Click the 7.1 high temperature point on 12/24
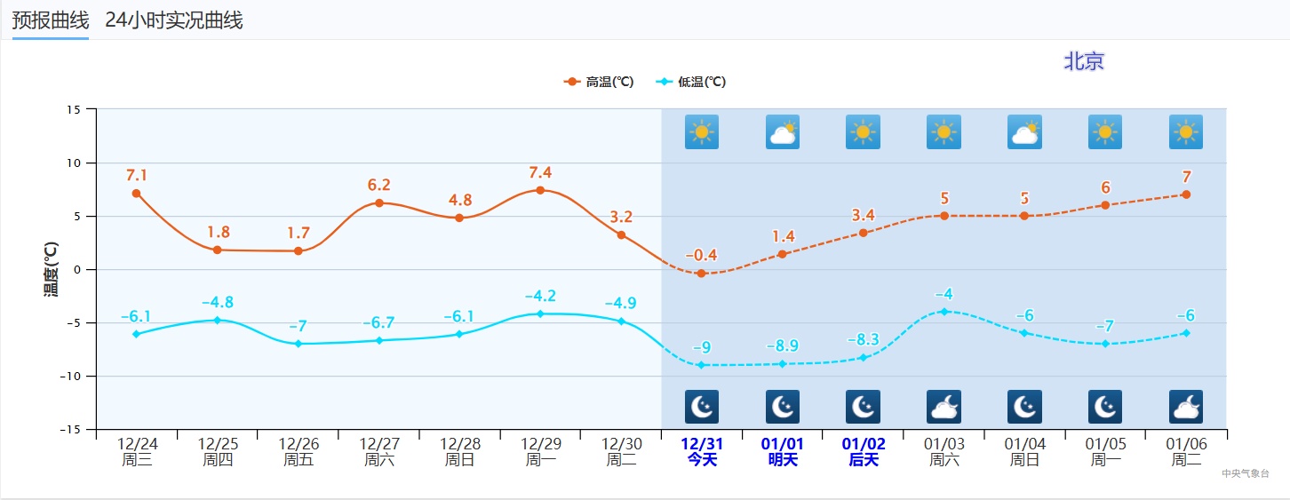Screen dimensions: 1290x500 pyautogui.click(x=136, y=194)
